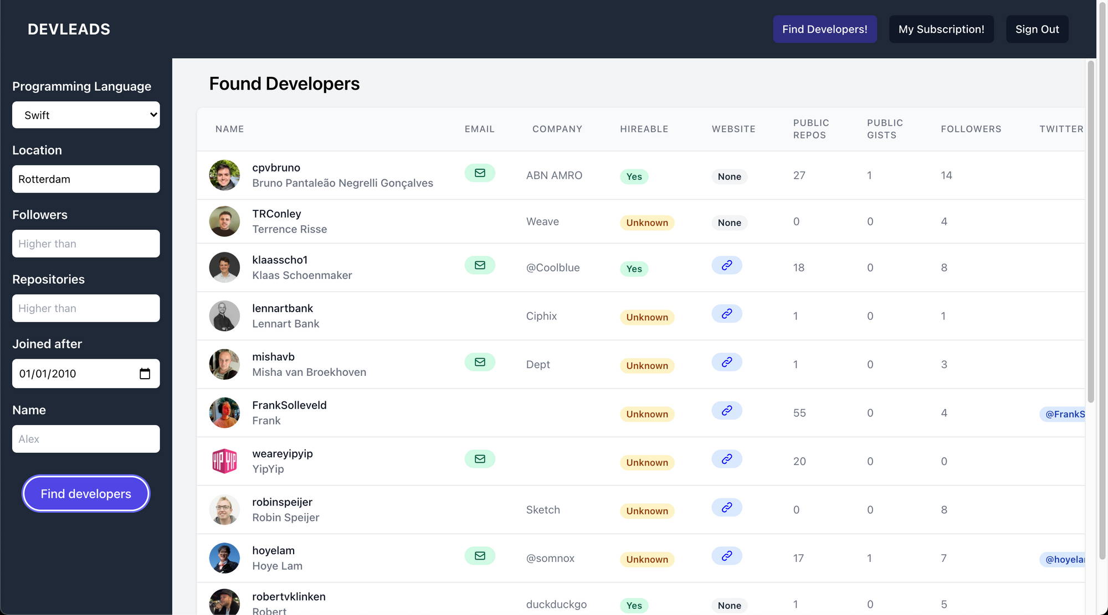Screen dimensions: 1108x615
Task: Focus the Followers Higher than field
Action: [x=86, y=244]
